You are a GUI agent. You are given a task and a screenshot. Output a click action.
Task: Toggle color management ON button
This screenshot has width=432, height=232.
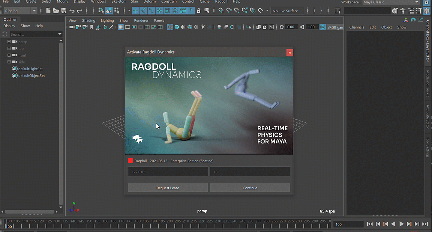pos(322,27)
